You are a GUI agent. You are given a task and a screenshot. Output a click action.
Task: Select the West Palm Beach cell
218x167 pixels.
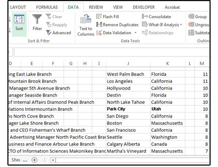point(128,74)
